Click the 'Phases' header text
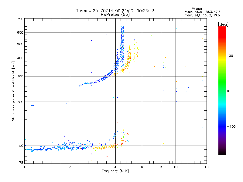Viewport: 243px width, 182px height. coord(197,9)
